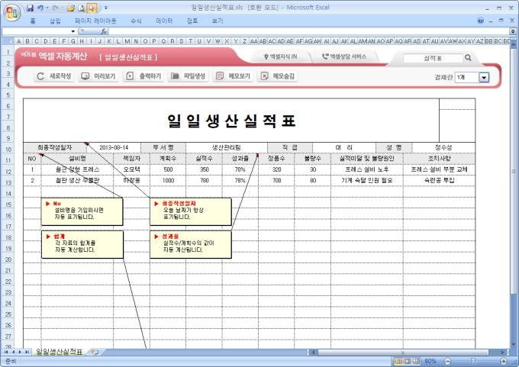Click the Print Preview icon in Quick Access toolbar
The height and width of the screenshot is (367, 519).
pos(82,8)
